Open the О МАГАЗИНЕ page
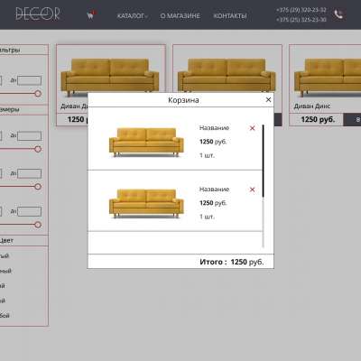Screen dimensions: 361x361 click(180, 15)
